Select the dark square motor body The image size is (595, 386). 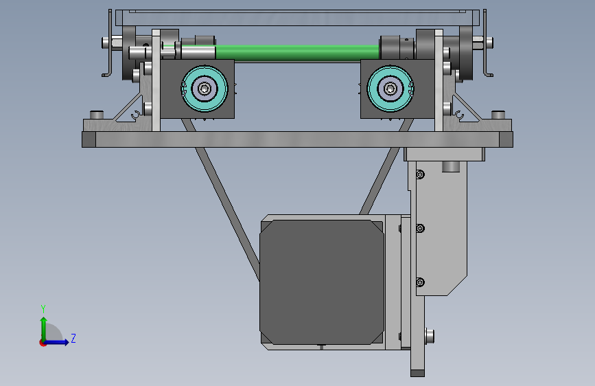(322, 282)
